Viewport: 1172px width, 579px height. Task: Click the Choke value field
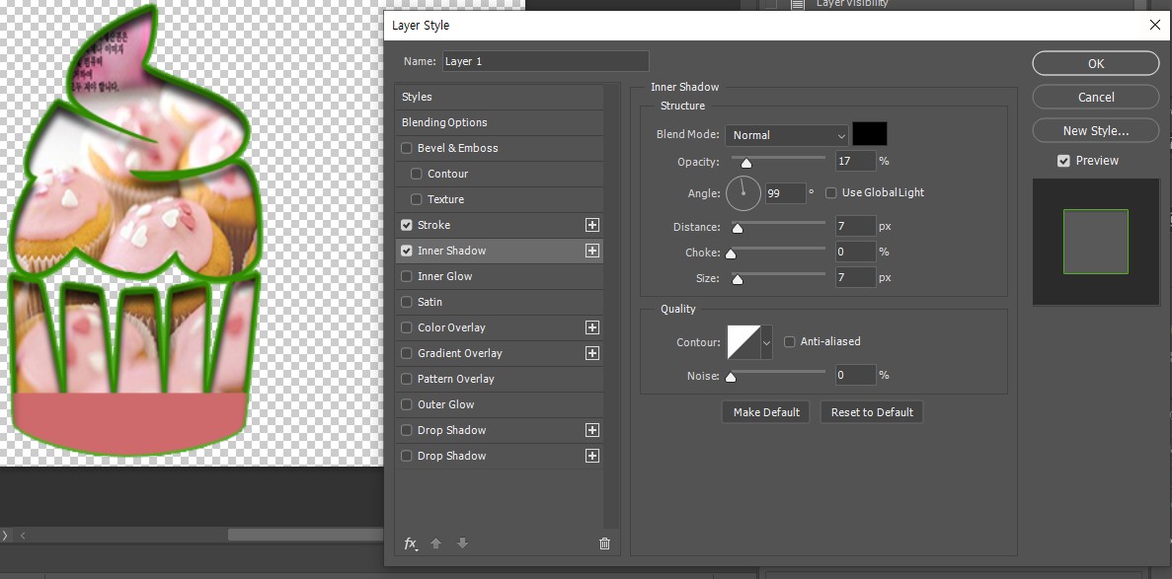point(855,252)
